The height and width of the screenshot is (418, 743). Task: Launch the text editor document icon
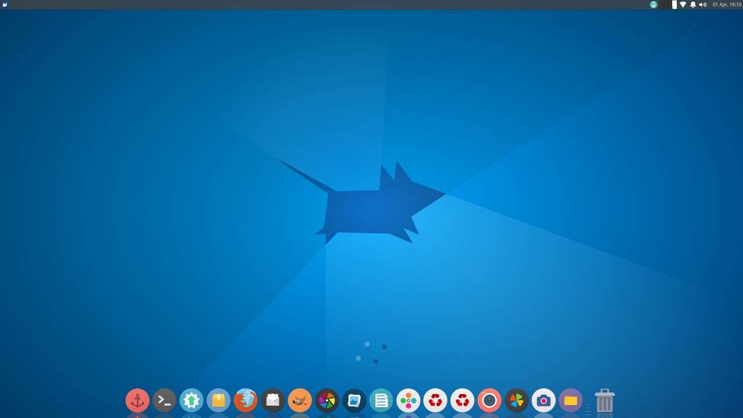click(381, 401)
